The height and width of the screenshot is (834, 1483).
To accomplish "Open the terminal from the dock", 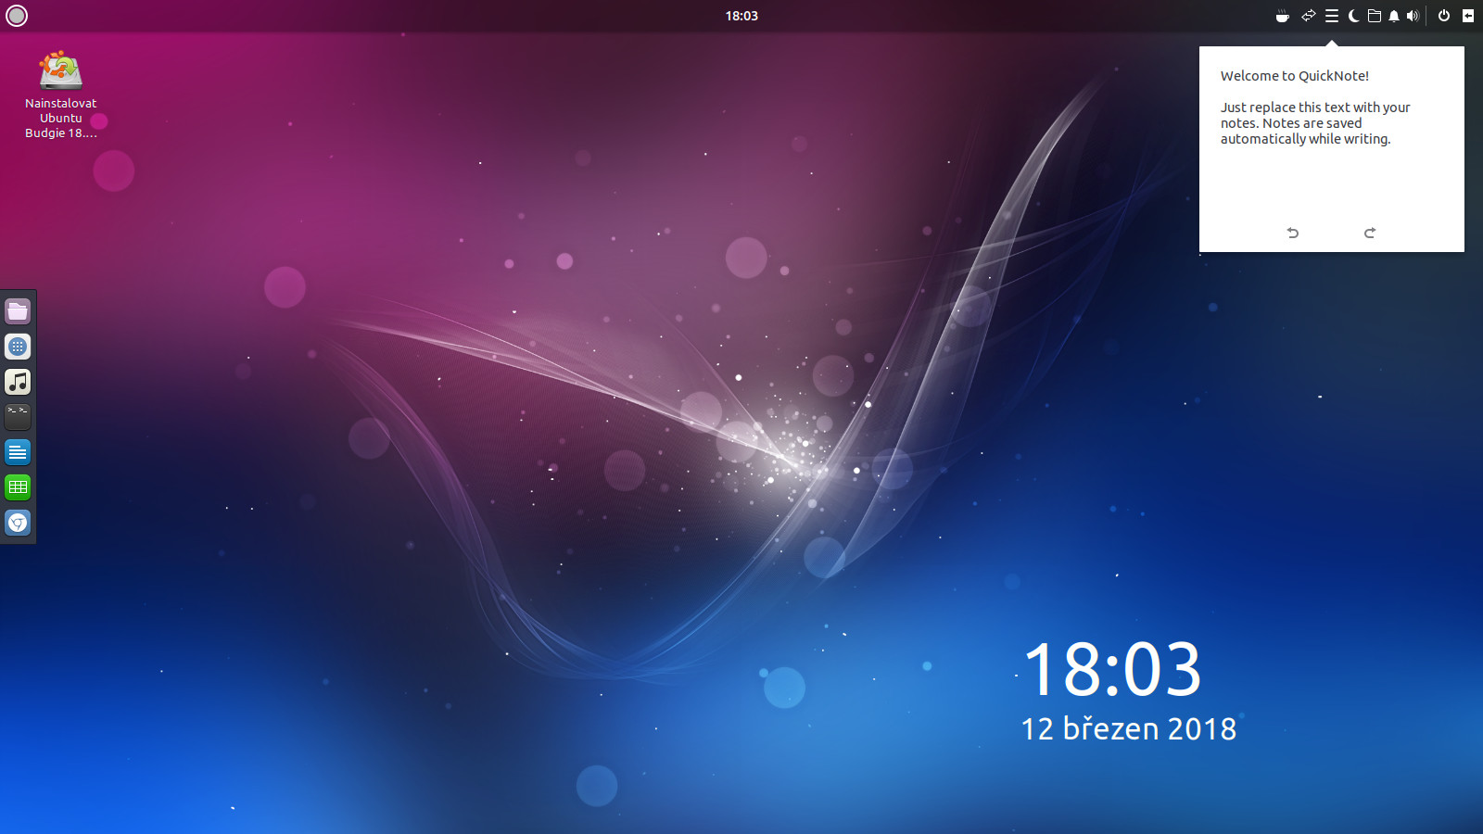I will [18, 417].
